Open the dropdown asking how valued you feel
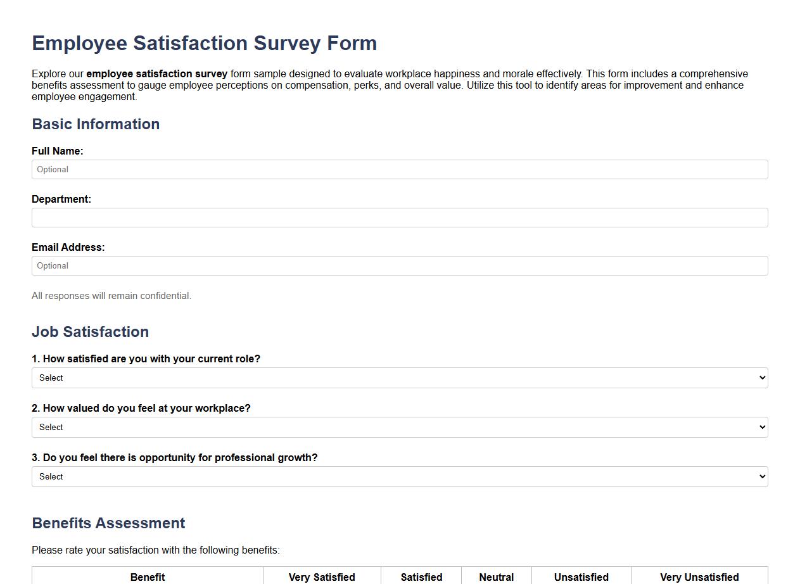Screen dimensions: 800x584 pyautogui.click(x=400, y=427)
